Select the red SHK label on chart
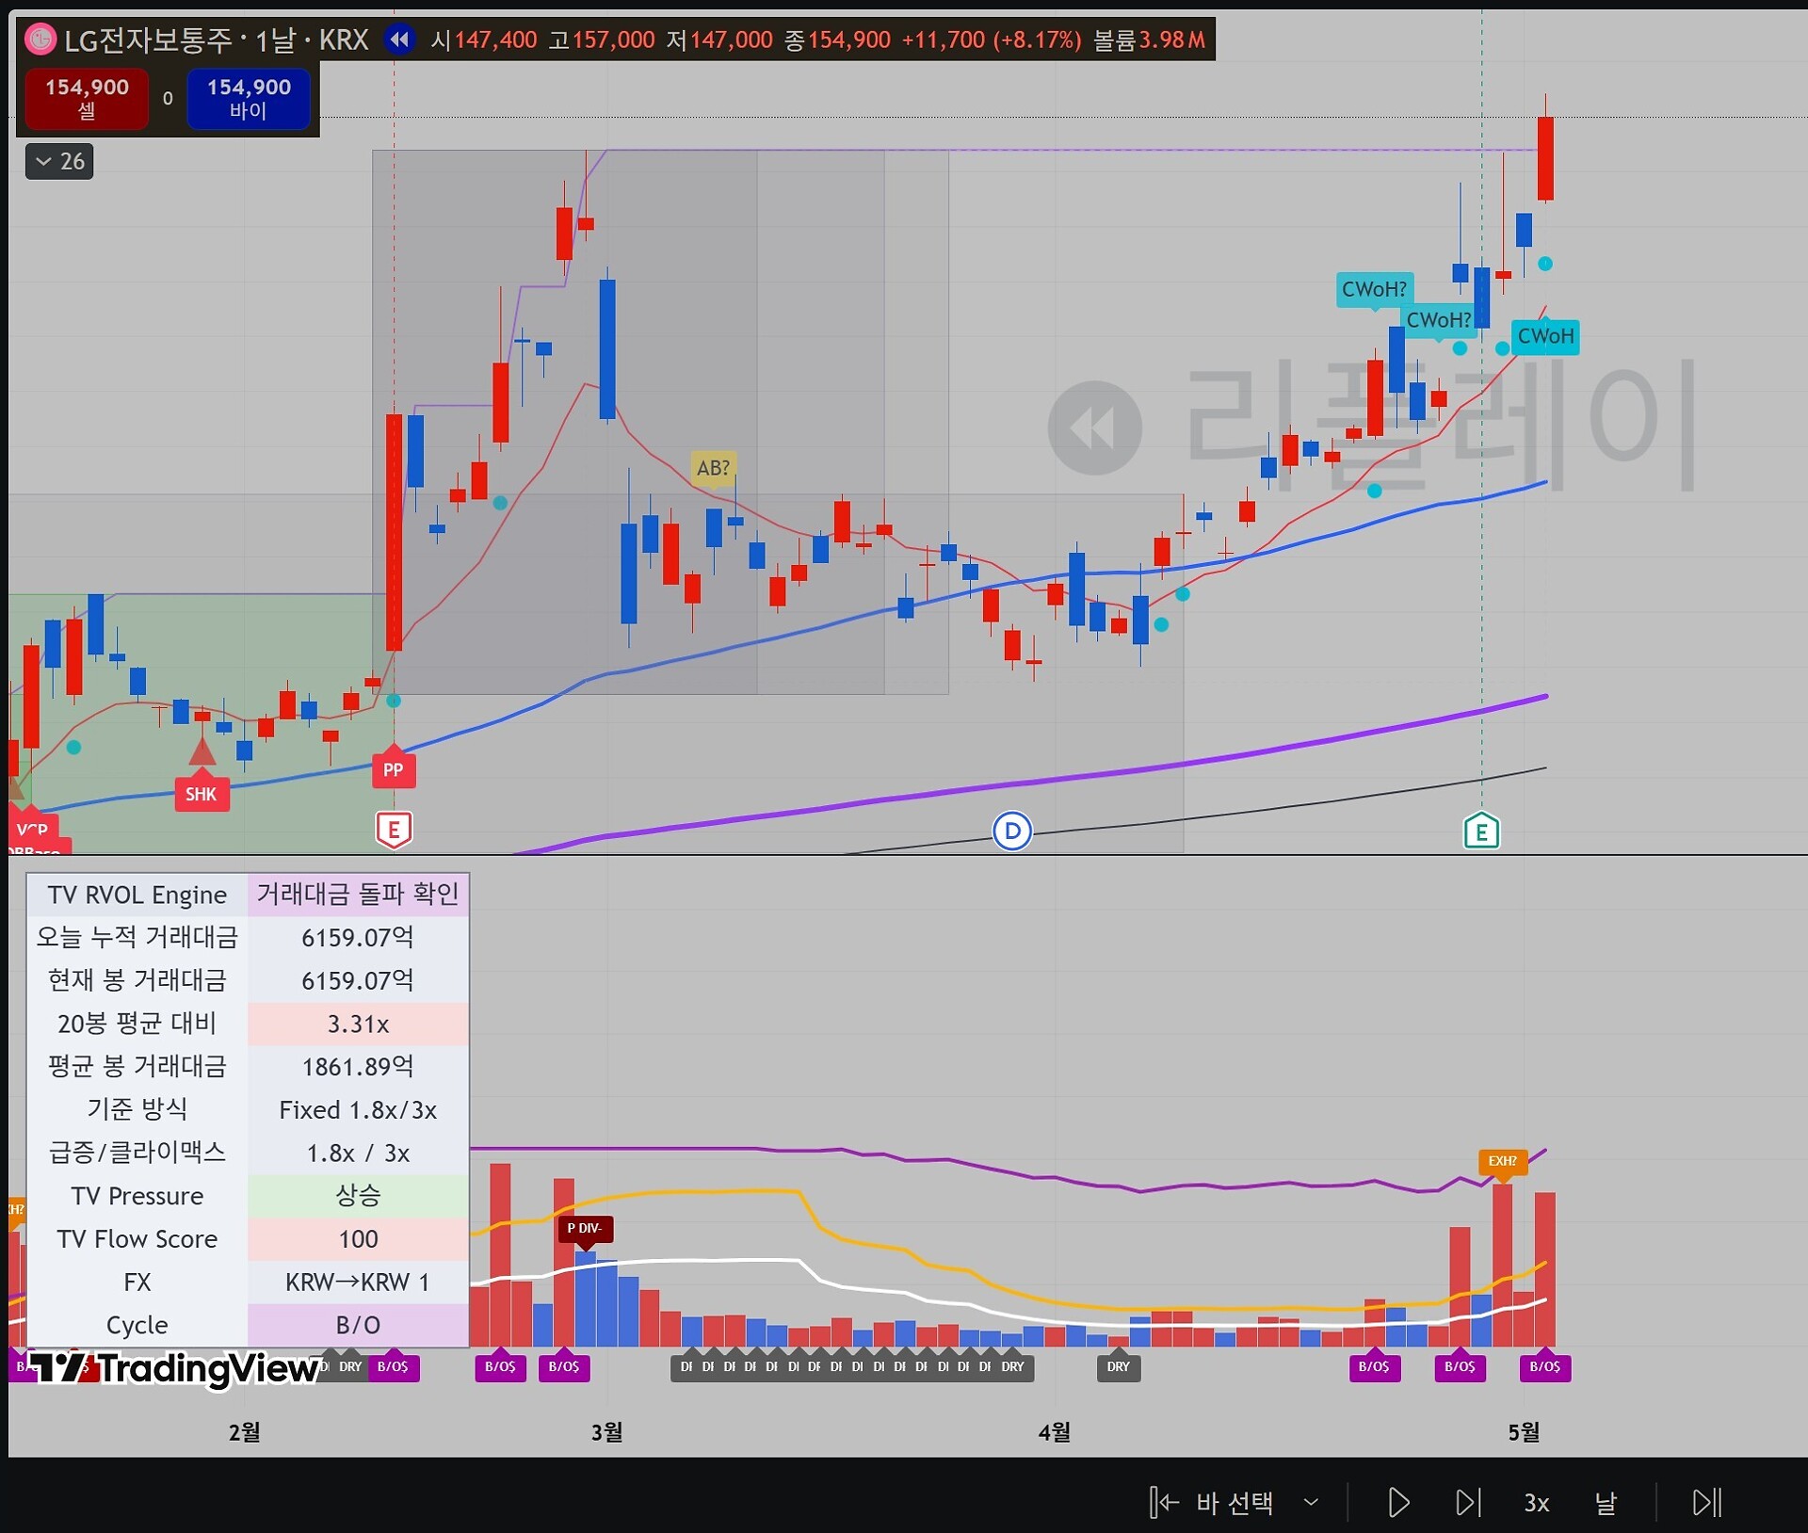This screenshot has height=1533, width=1808. click(x=201, y=794)
